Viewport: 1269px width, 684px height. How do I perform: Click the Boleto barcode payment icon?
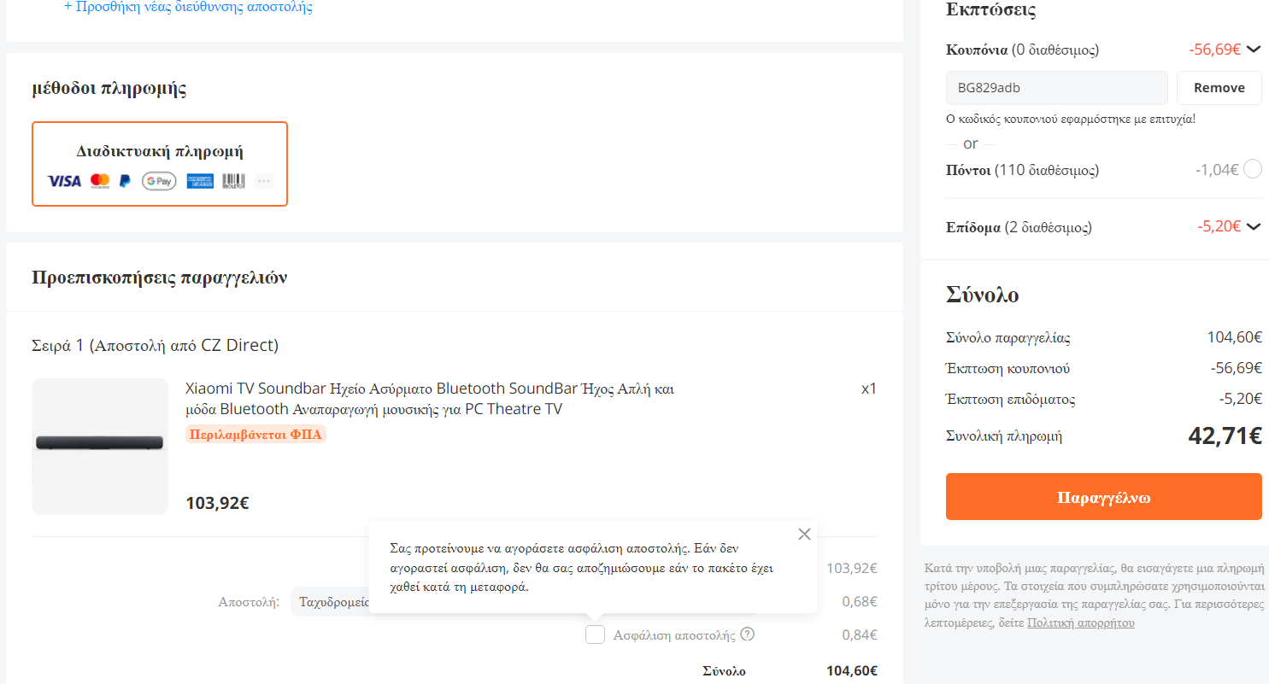[x=233, y=181]
